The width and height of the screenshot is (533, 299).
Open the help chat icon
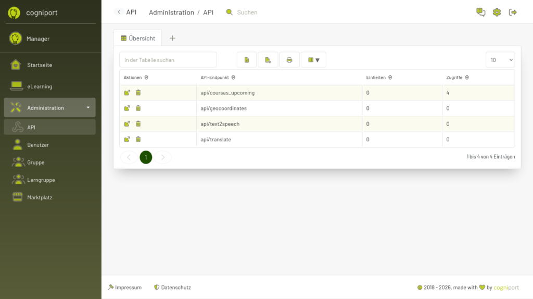pyautogui.click(x=480, y=12)
